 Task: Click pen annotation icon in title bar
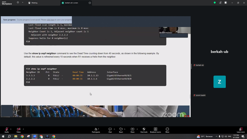pos(220,3)
